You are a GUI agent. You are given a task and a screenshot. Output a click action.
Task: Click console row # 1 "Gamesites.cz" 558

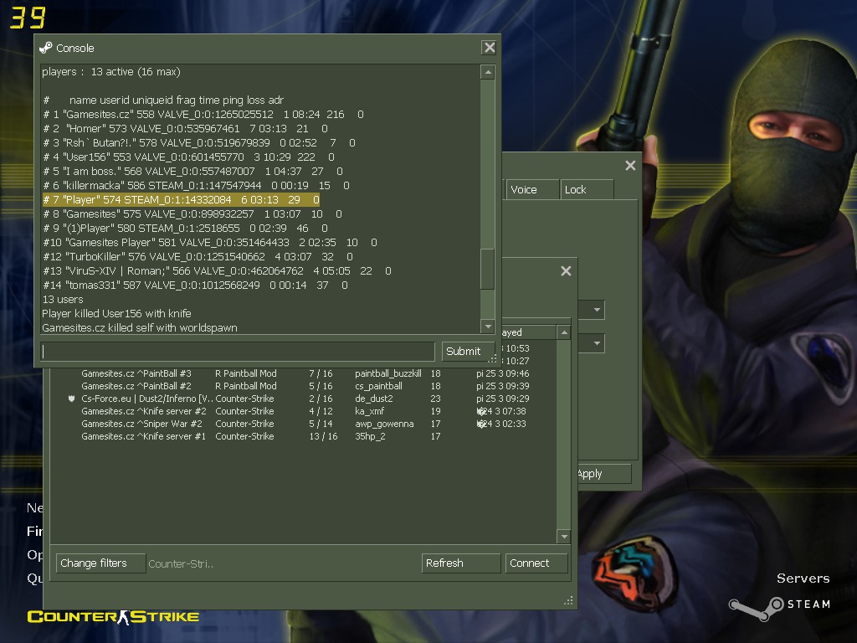(203, 114)
